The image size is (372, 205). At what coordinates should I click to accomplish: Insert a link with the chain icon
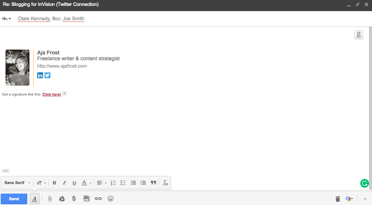pos(98,199)
